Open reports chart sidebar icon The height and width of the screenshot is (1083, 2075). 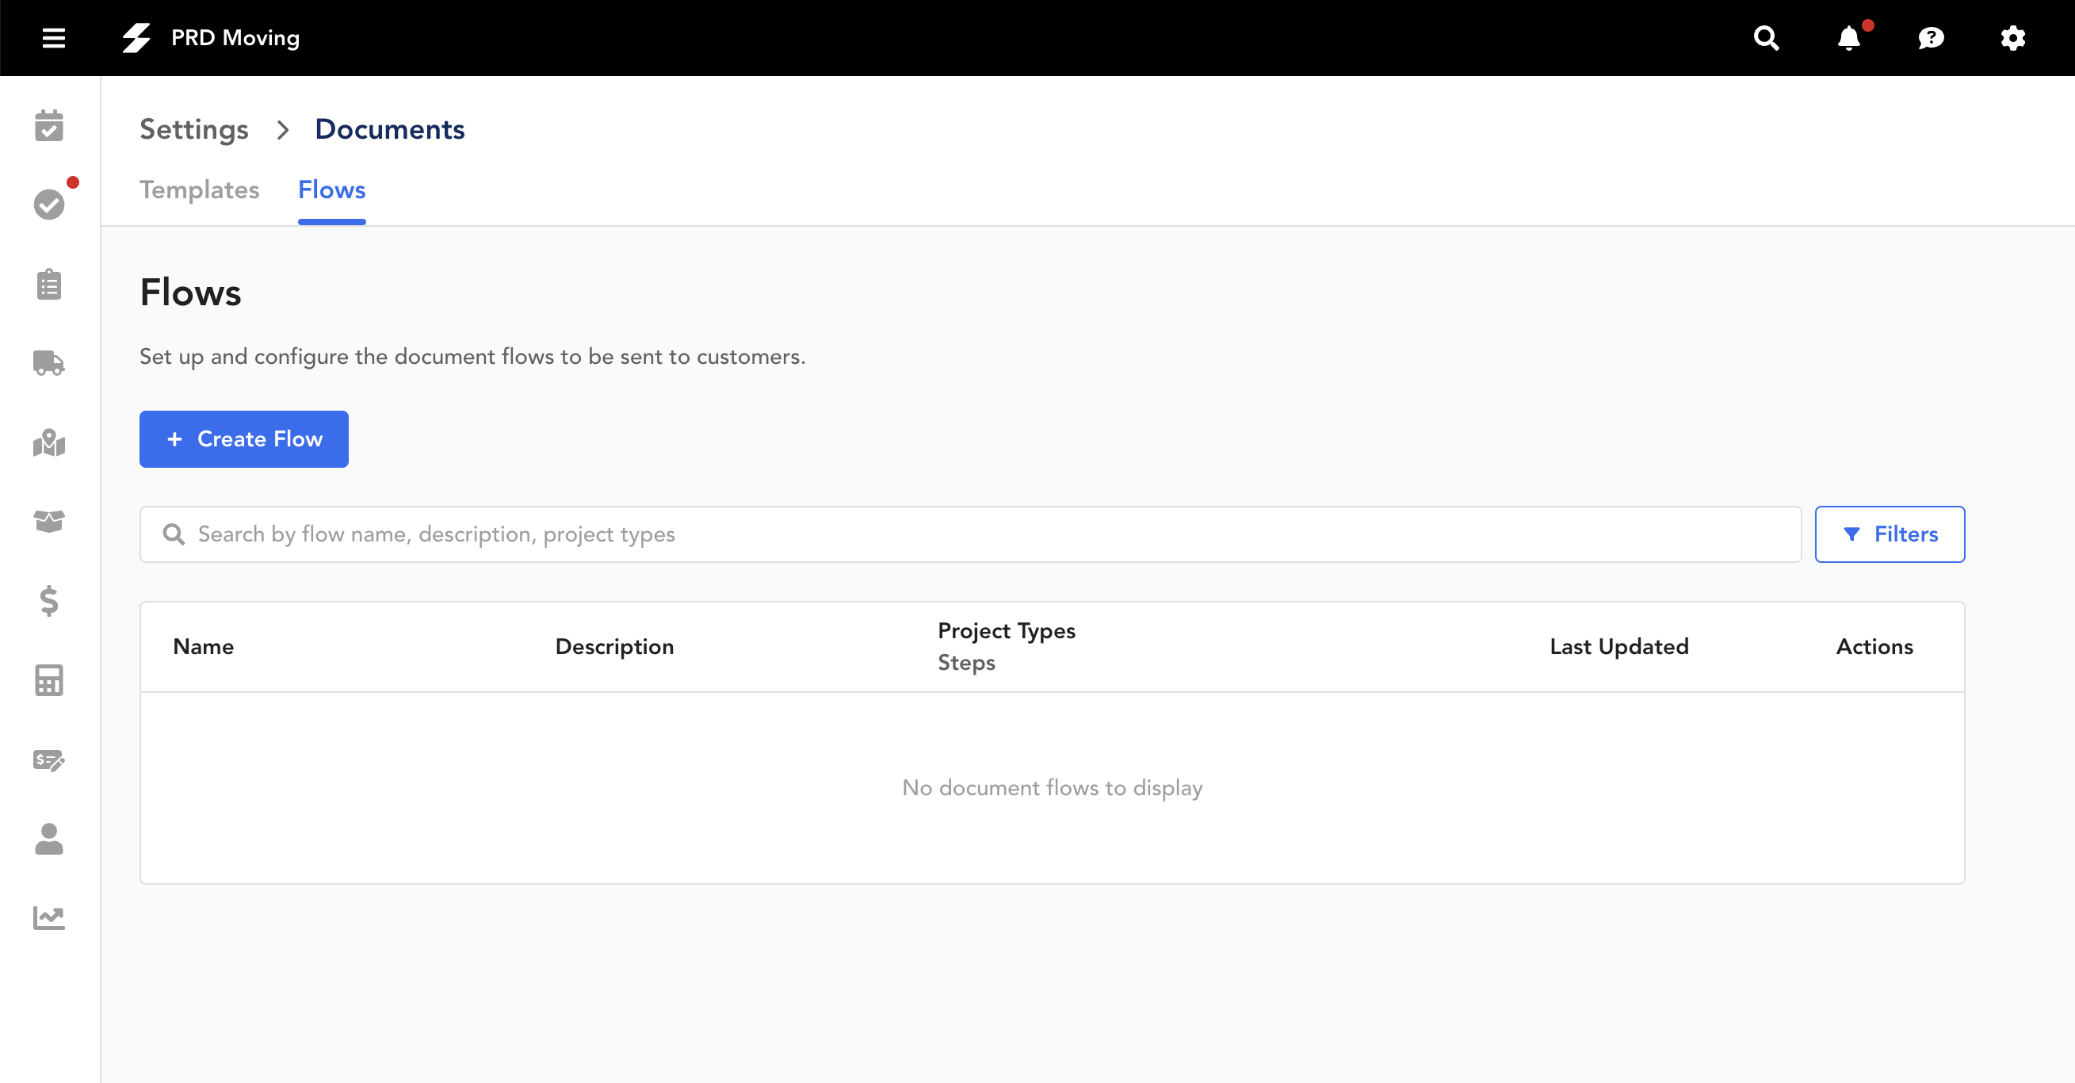[49, 918]
